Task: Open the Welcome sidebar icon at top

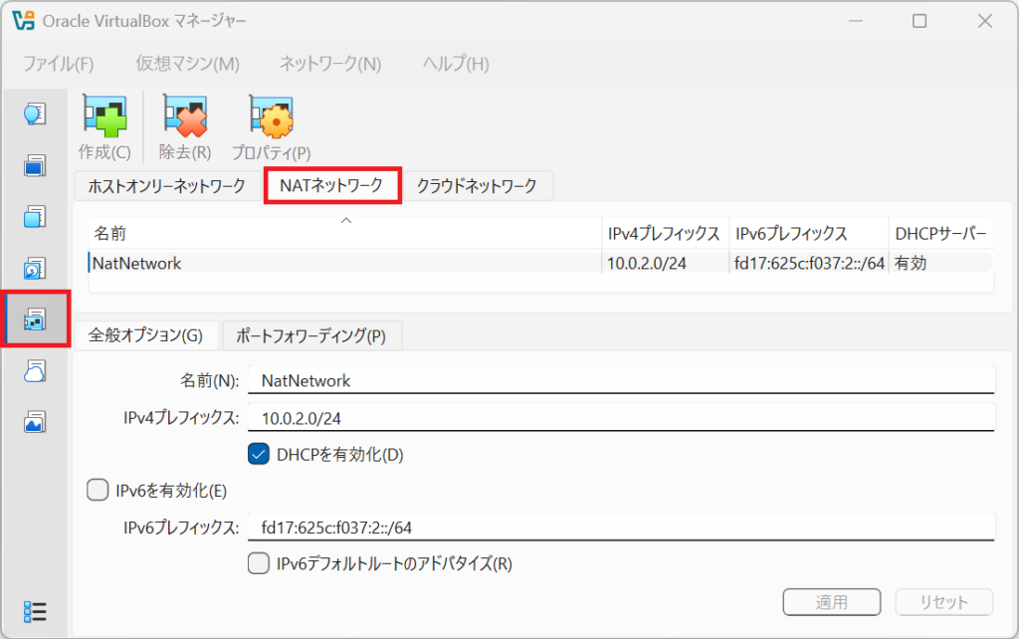Action: coord(35,113)
